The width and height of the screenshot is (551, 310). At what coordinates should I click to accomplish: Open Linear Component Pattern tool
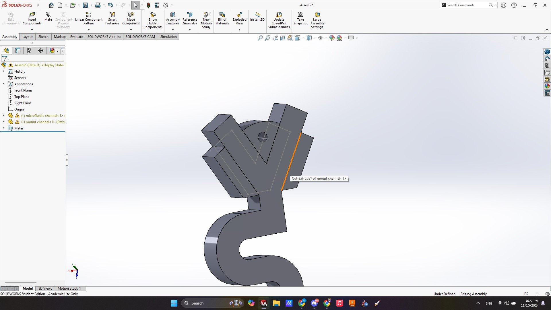click(x=89, y=15)
